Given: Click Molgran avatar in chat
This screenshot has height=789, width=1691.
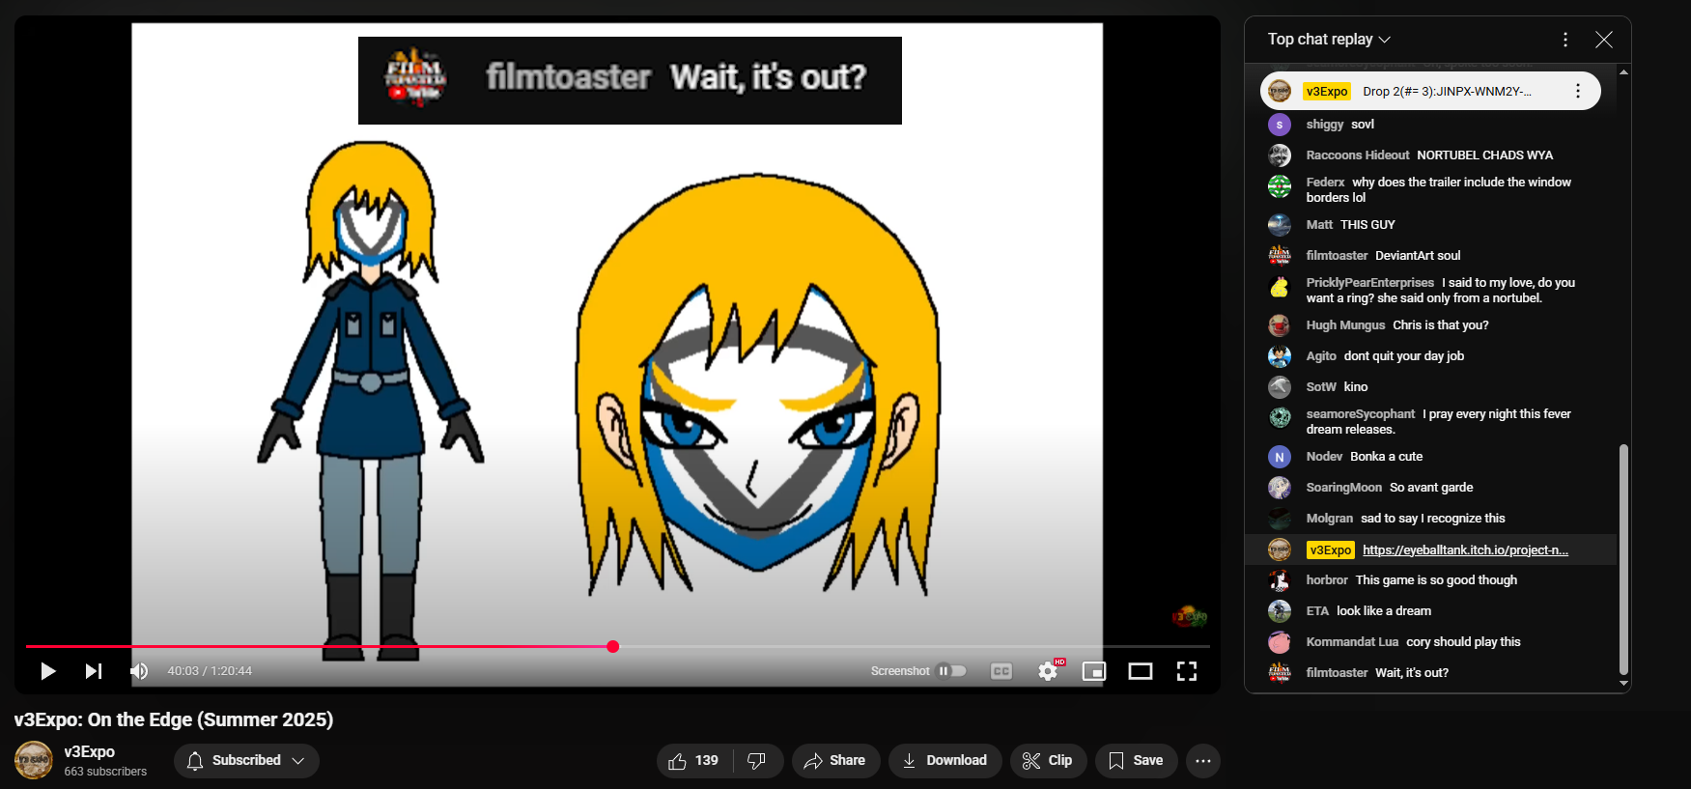Looking at the screenshot, I should click(x=1280, y=519).
